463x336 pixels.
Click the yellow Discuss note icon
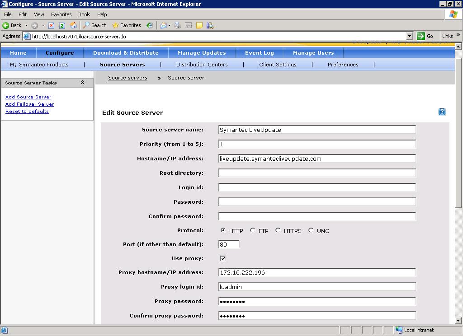click(x=199, y=25)
